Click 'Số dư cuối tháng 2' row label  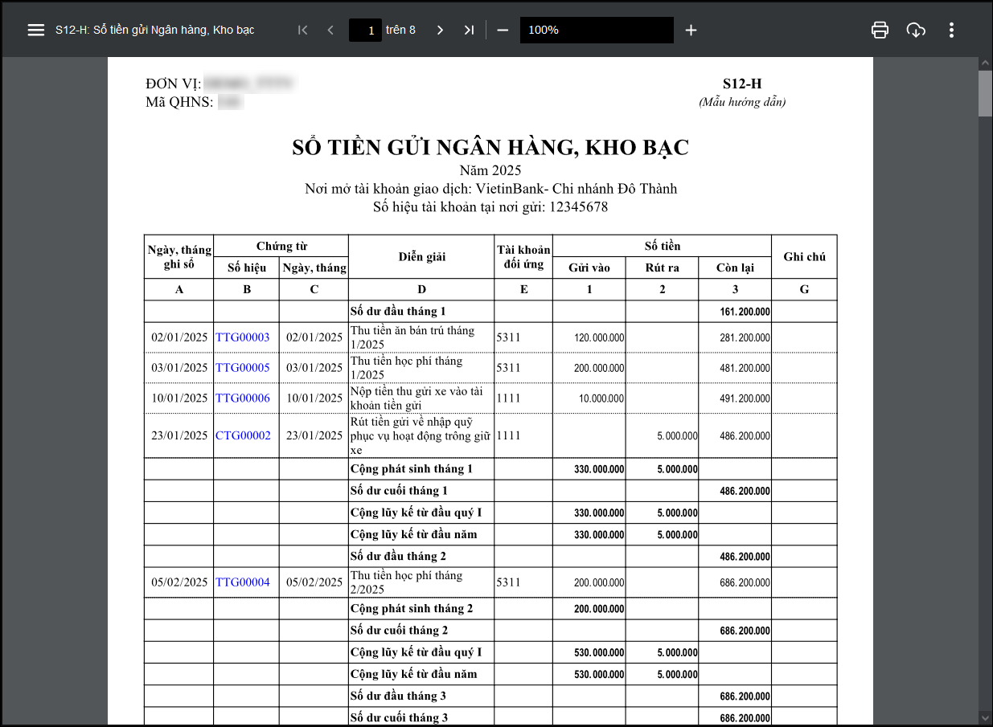[x=399, y=631]
